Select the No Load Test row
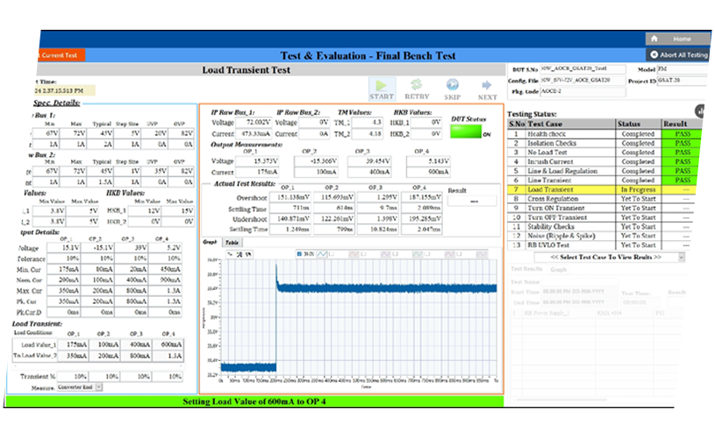The image size is (715, 438). coord(602,152)
